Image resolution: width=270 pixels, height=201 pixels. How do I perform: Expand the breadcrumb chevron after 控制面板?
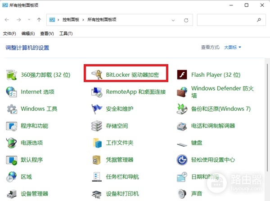click(x=83, y=20)
